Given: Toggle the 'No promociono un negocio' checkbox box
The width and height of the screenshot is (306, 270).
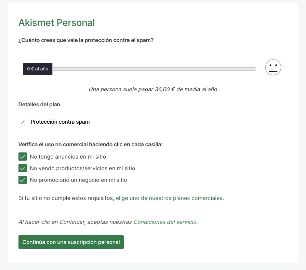Looking at the screenshot, I should (x=23, y=180).
